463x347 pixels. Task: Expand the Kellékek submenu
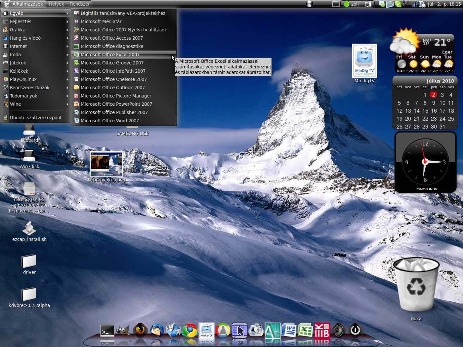point(36,71)
